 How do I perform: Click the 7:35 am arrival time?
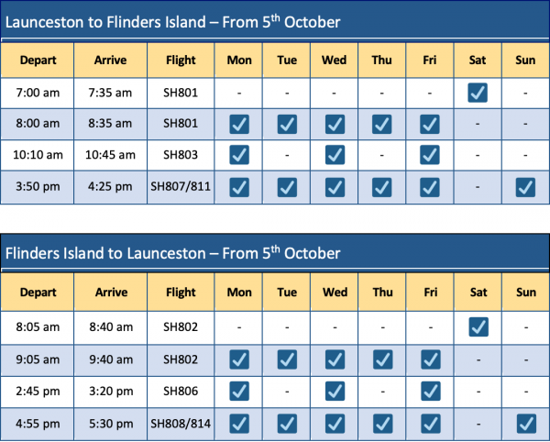pos(110,93)
